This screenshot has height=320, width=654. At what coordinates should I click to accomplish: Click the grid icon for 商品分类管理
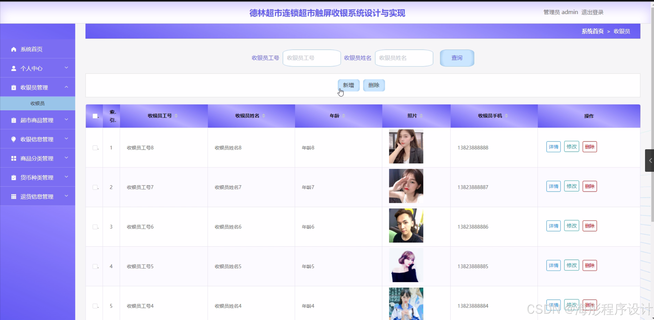pos(14,158)
